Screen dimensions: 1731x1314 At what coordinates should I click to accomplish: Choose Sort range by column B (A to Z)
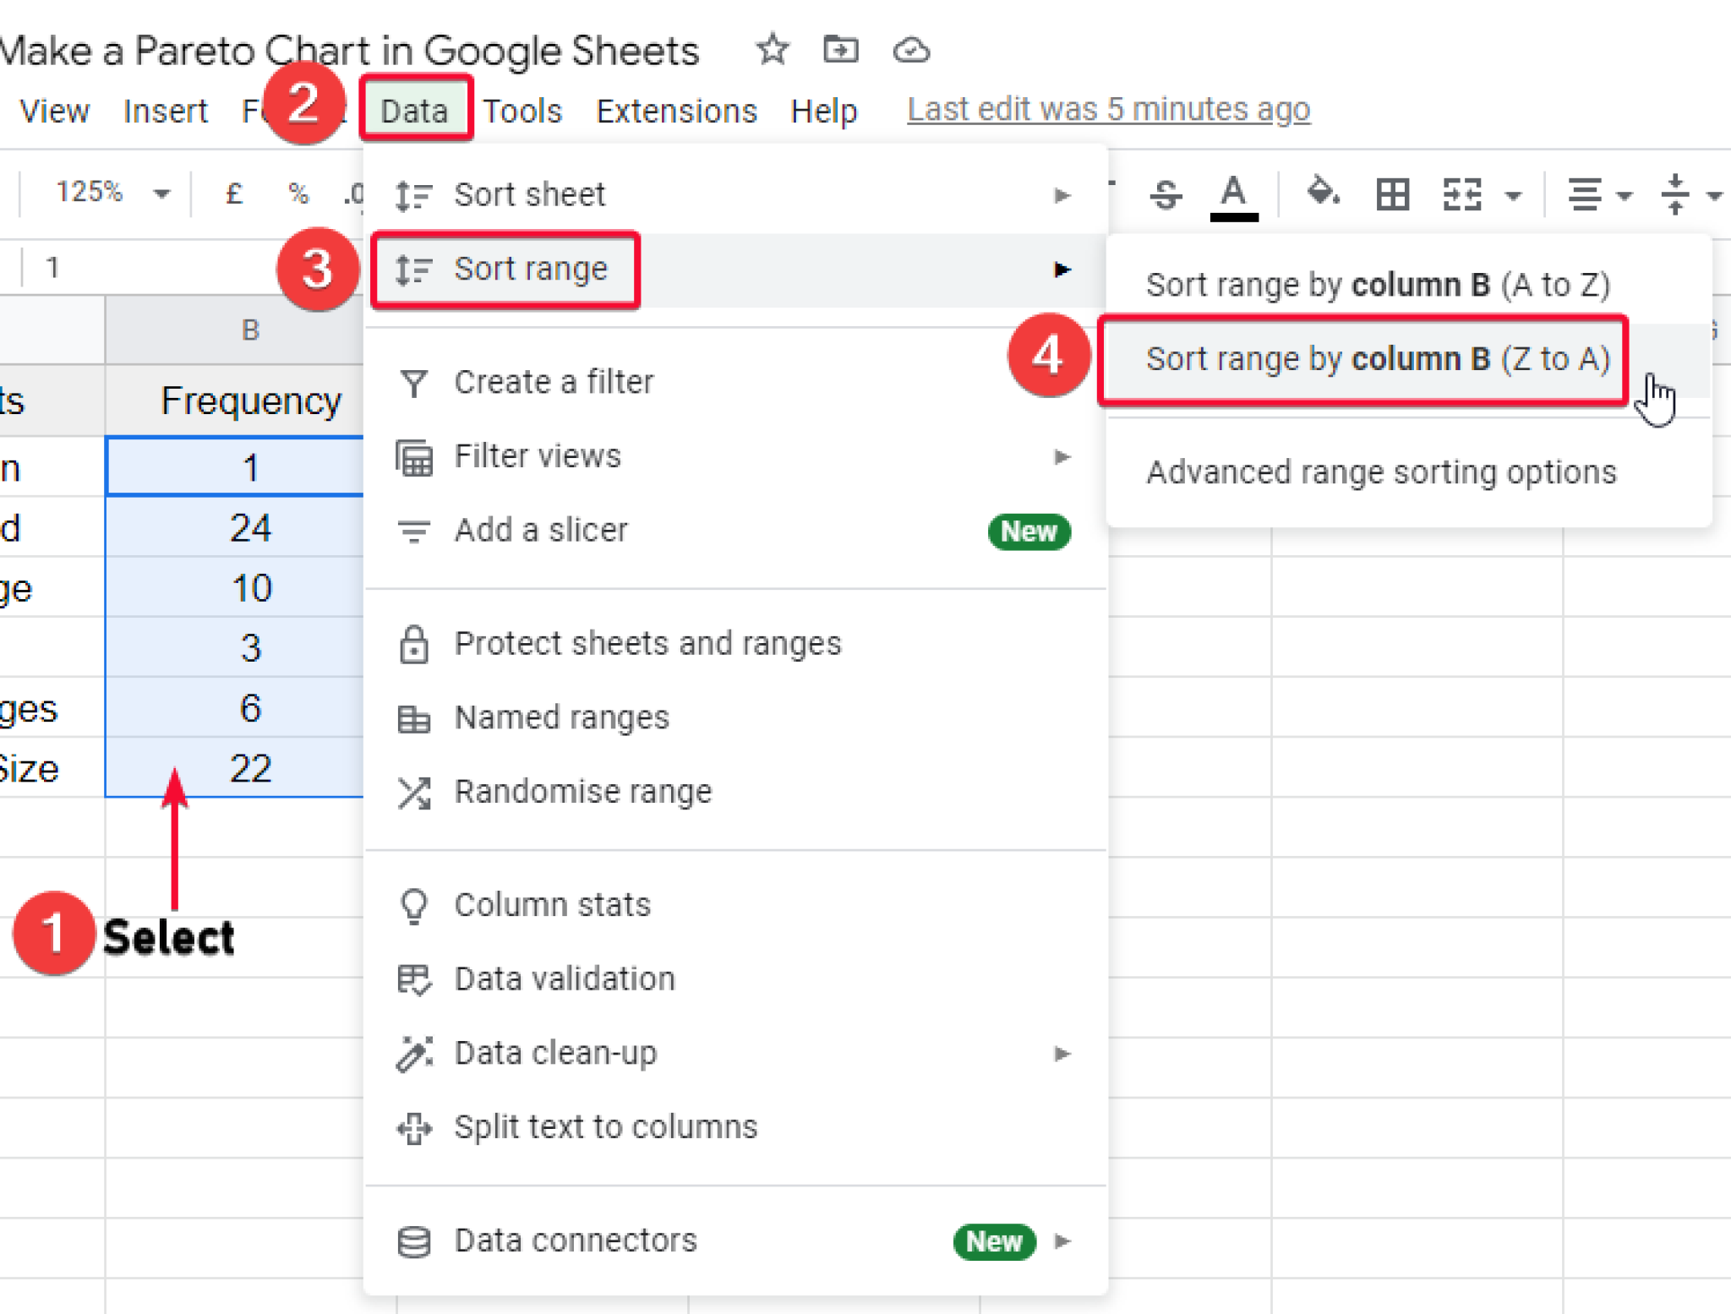[1407, 285]
